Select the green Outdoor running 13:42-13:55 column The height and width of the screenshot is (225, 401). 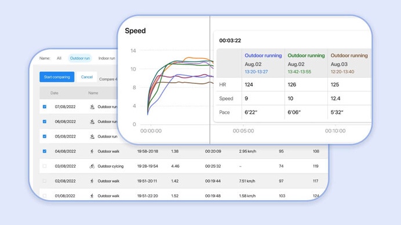pos(306,64)
